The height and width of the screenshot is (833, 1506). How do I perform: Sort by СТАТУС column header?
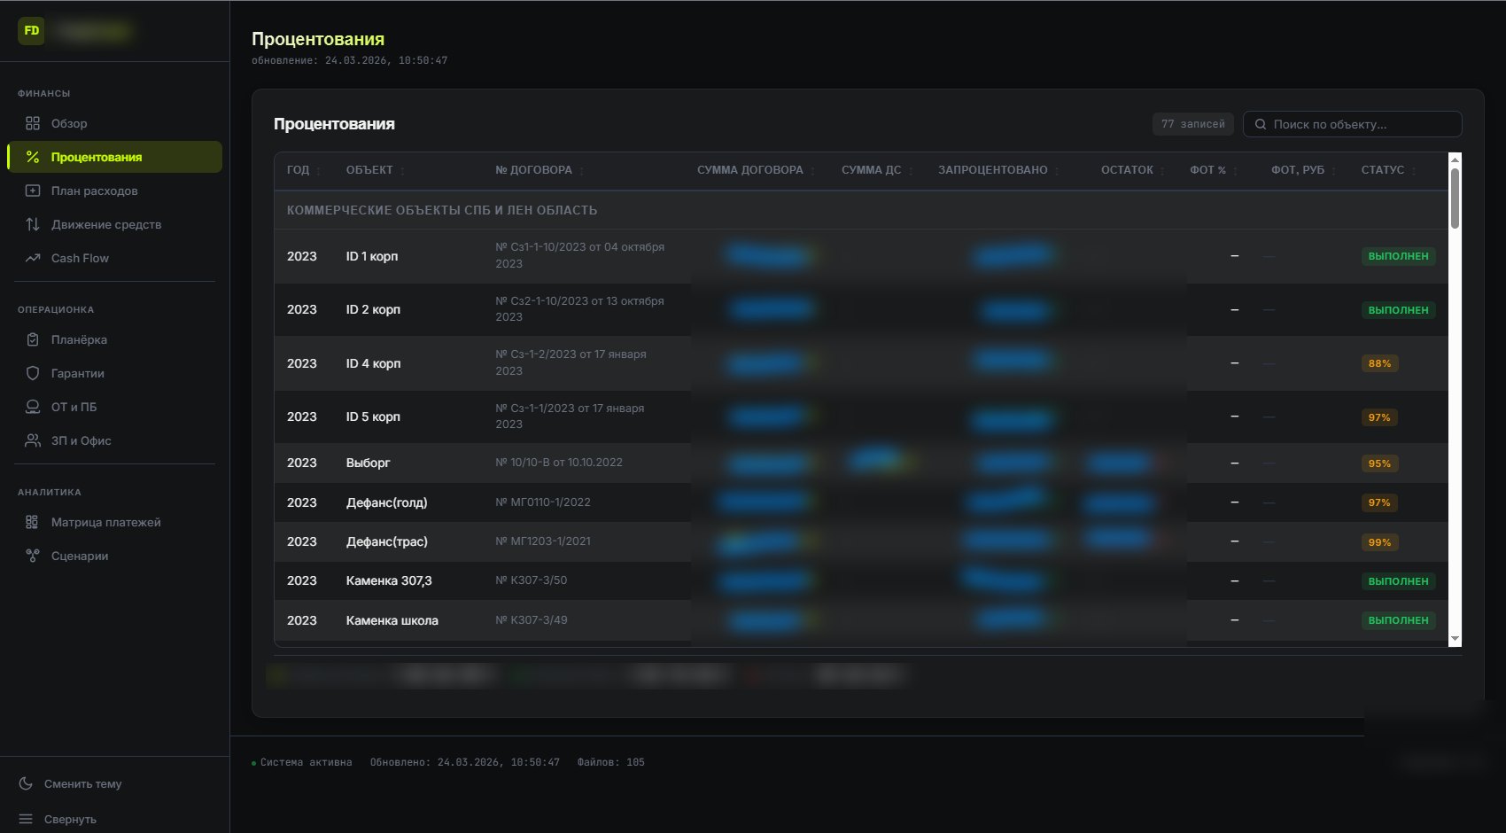point(1388,170)
